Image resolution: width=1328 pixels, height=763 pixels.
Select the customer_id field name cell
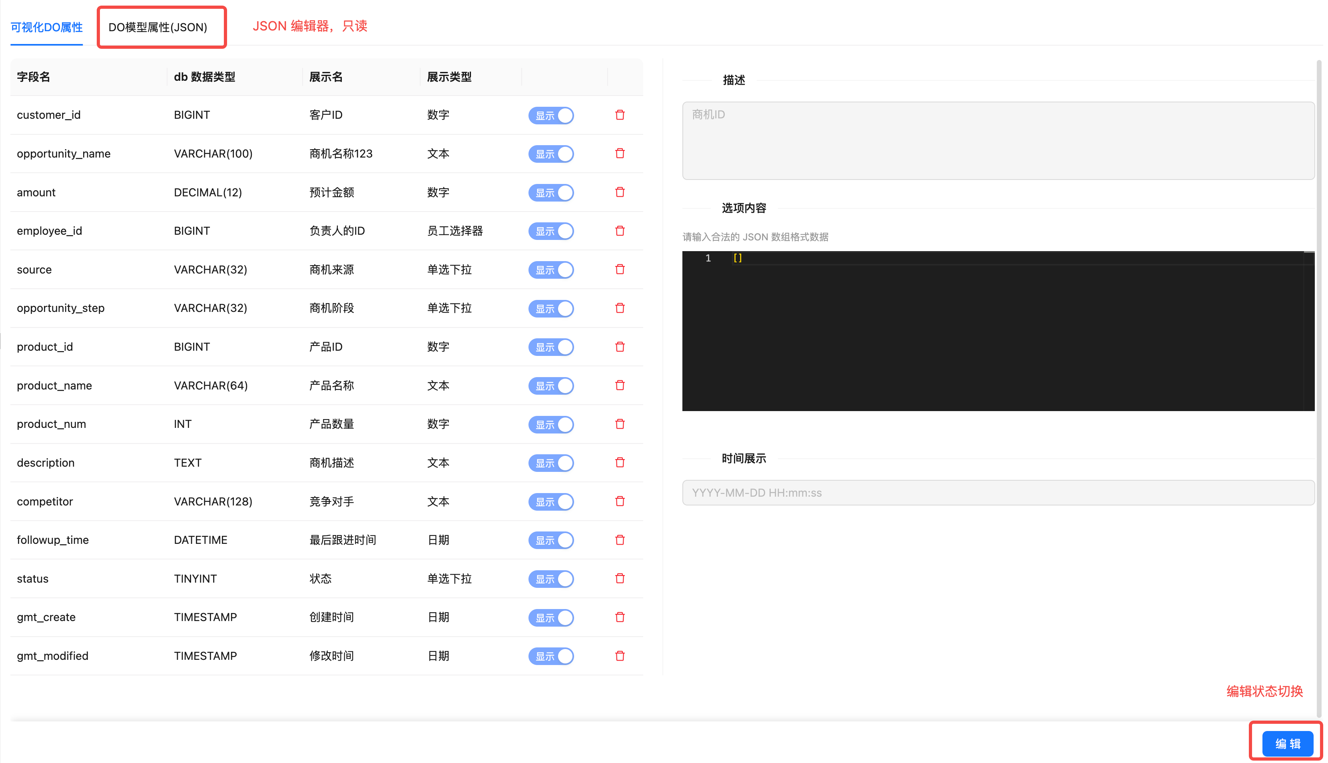pyautogui.click(x=49, y=115)
